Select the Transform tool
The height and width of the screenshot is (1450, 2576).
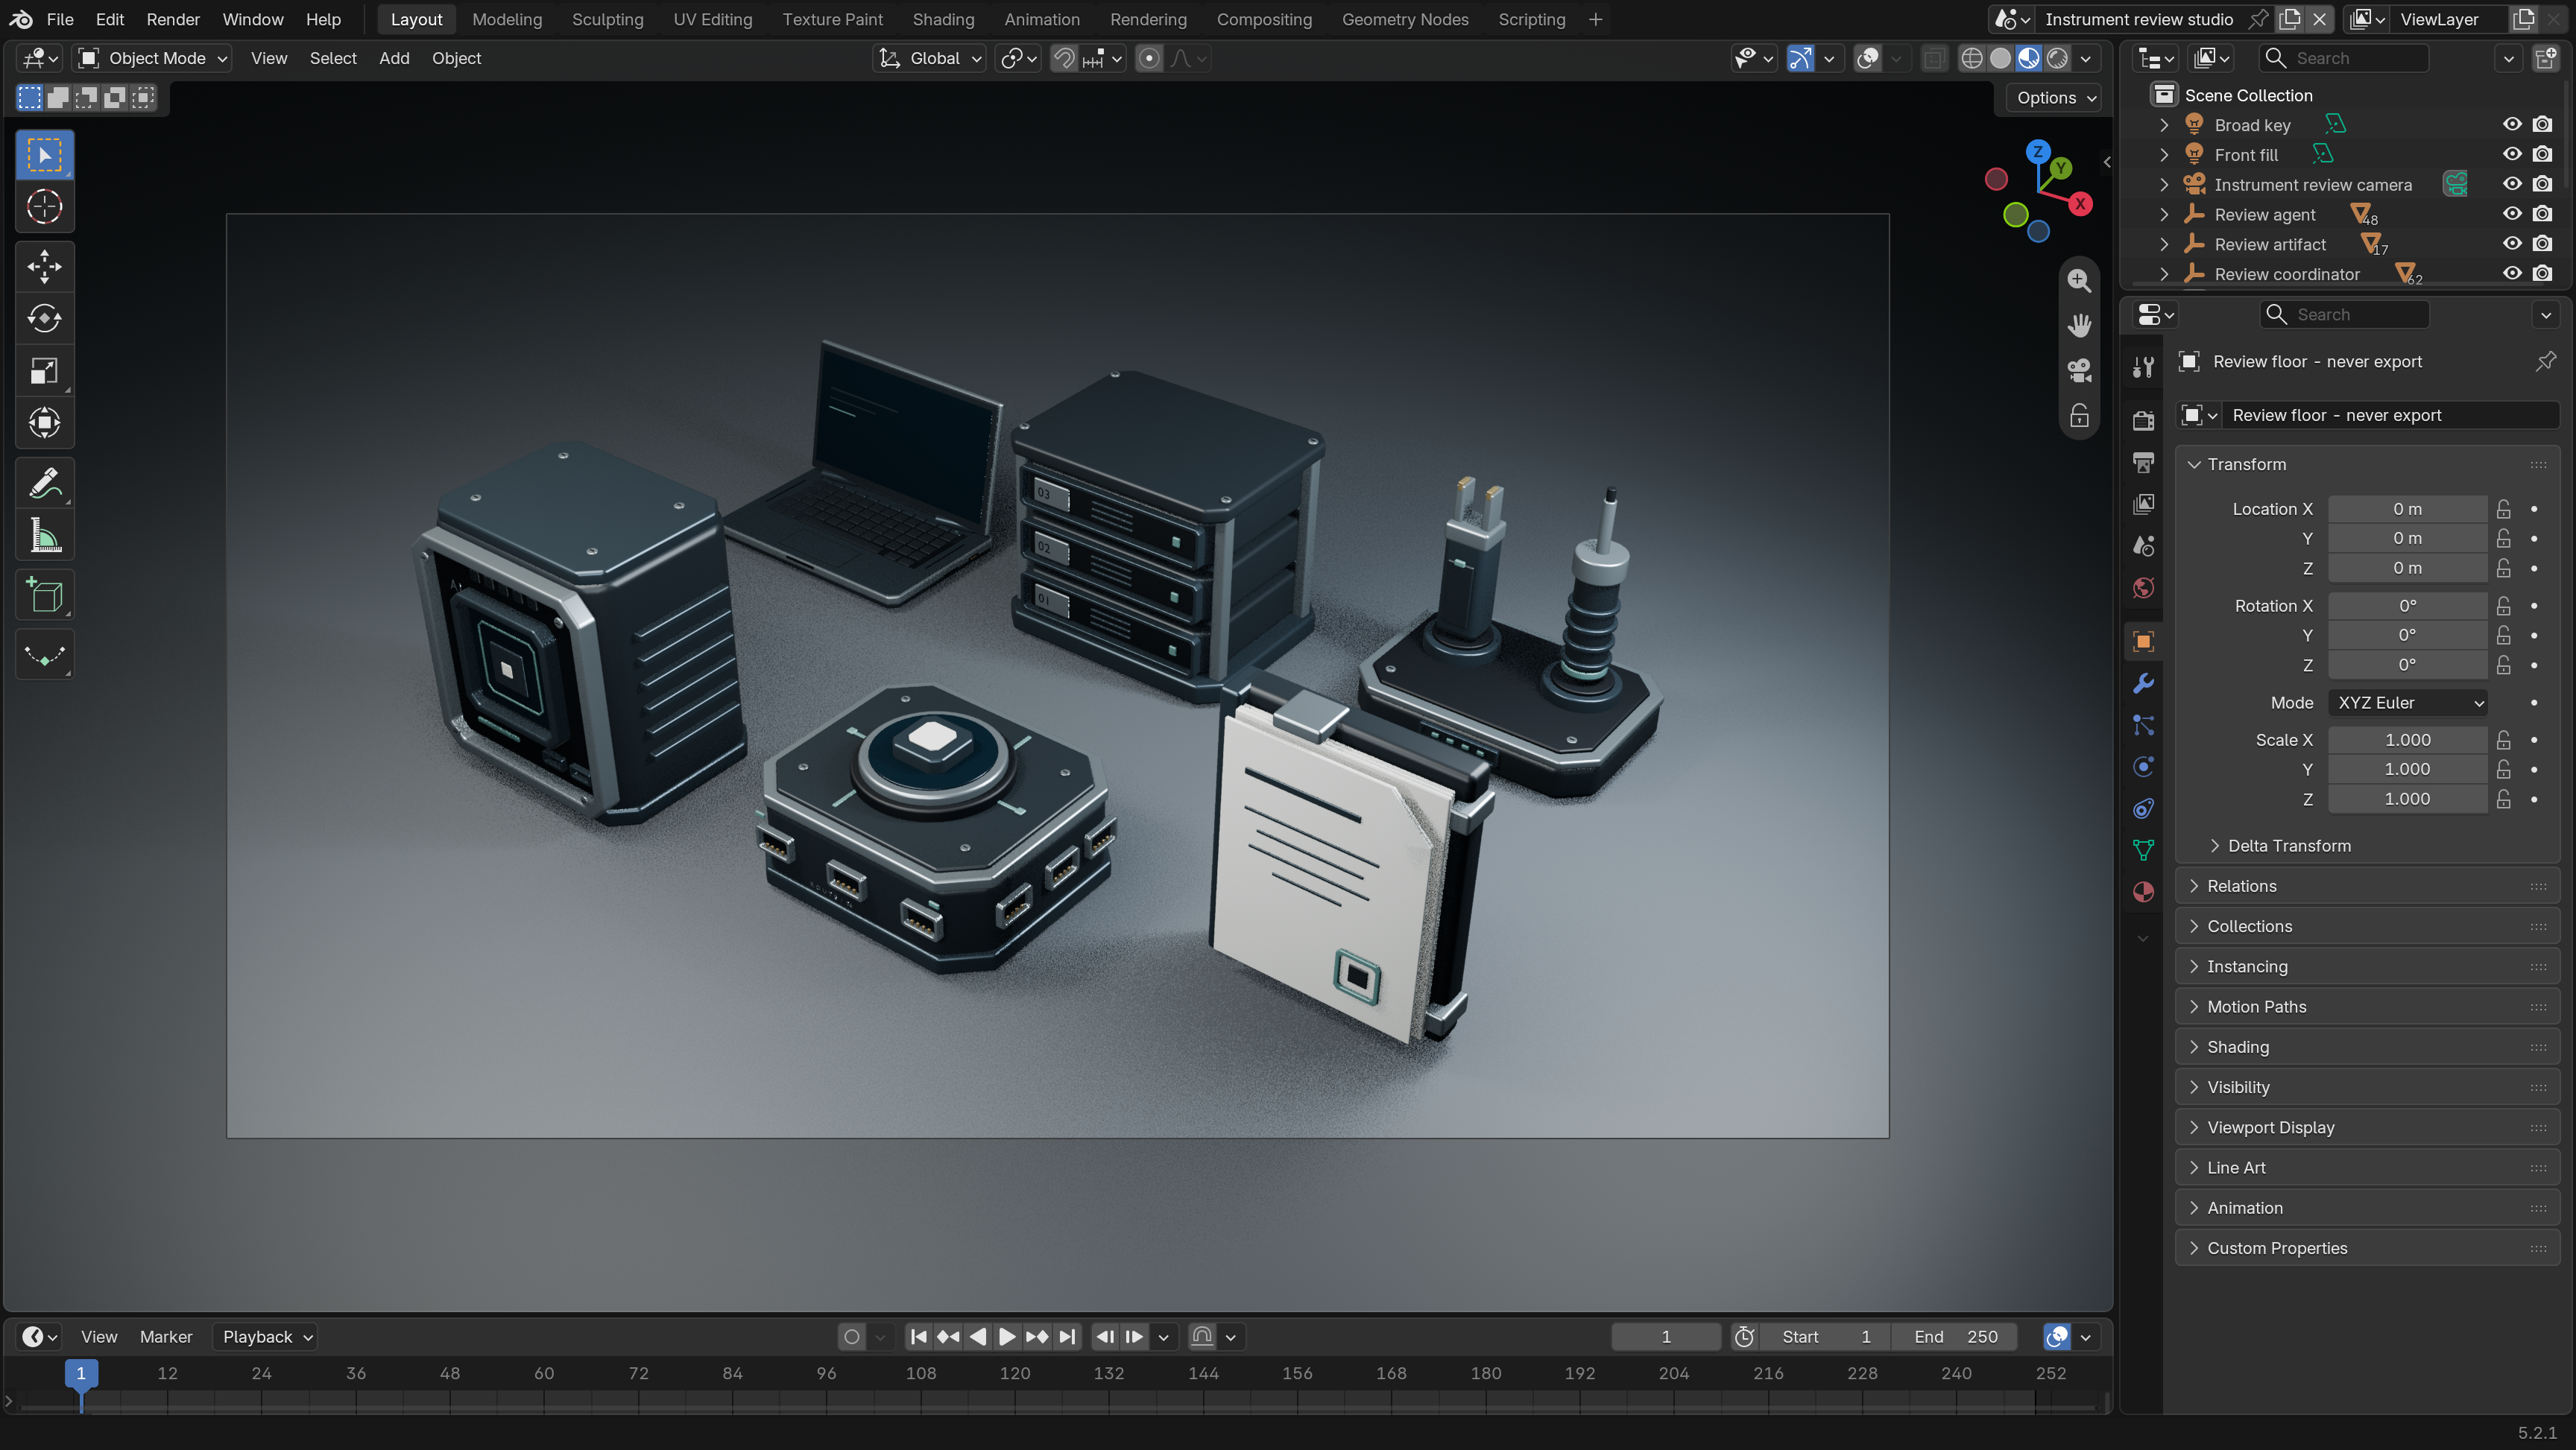44,422
